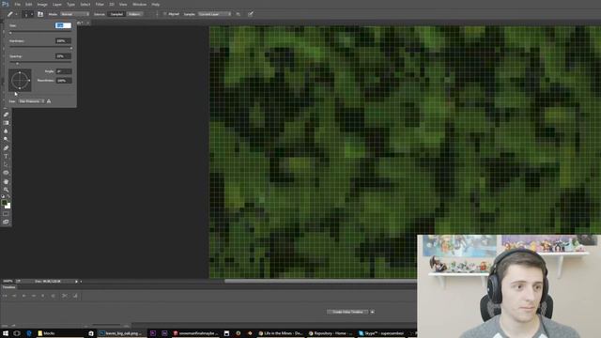Open the Sample Current Layer dropdown

pos(215,14)
